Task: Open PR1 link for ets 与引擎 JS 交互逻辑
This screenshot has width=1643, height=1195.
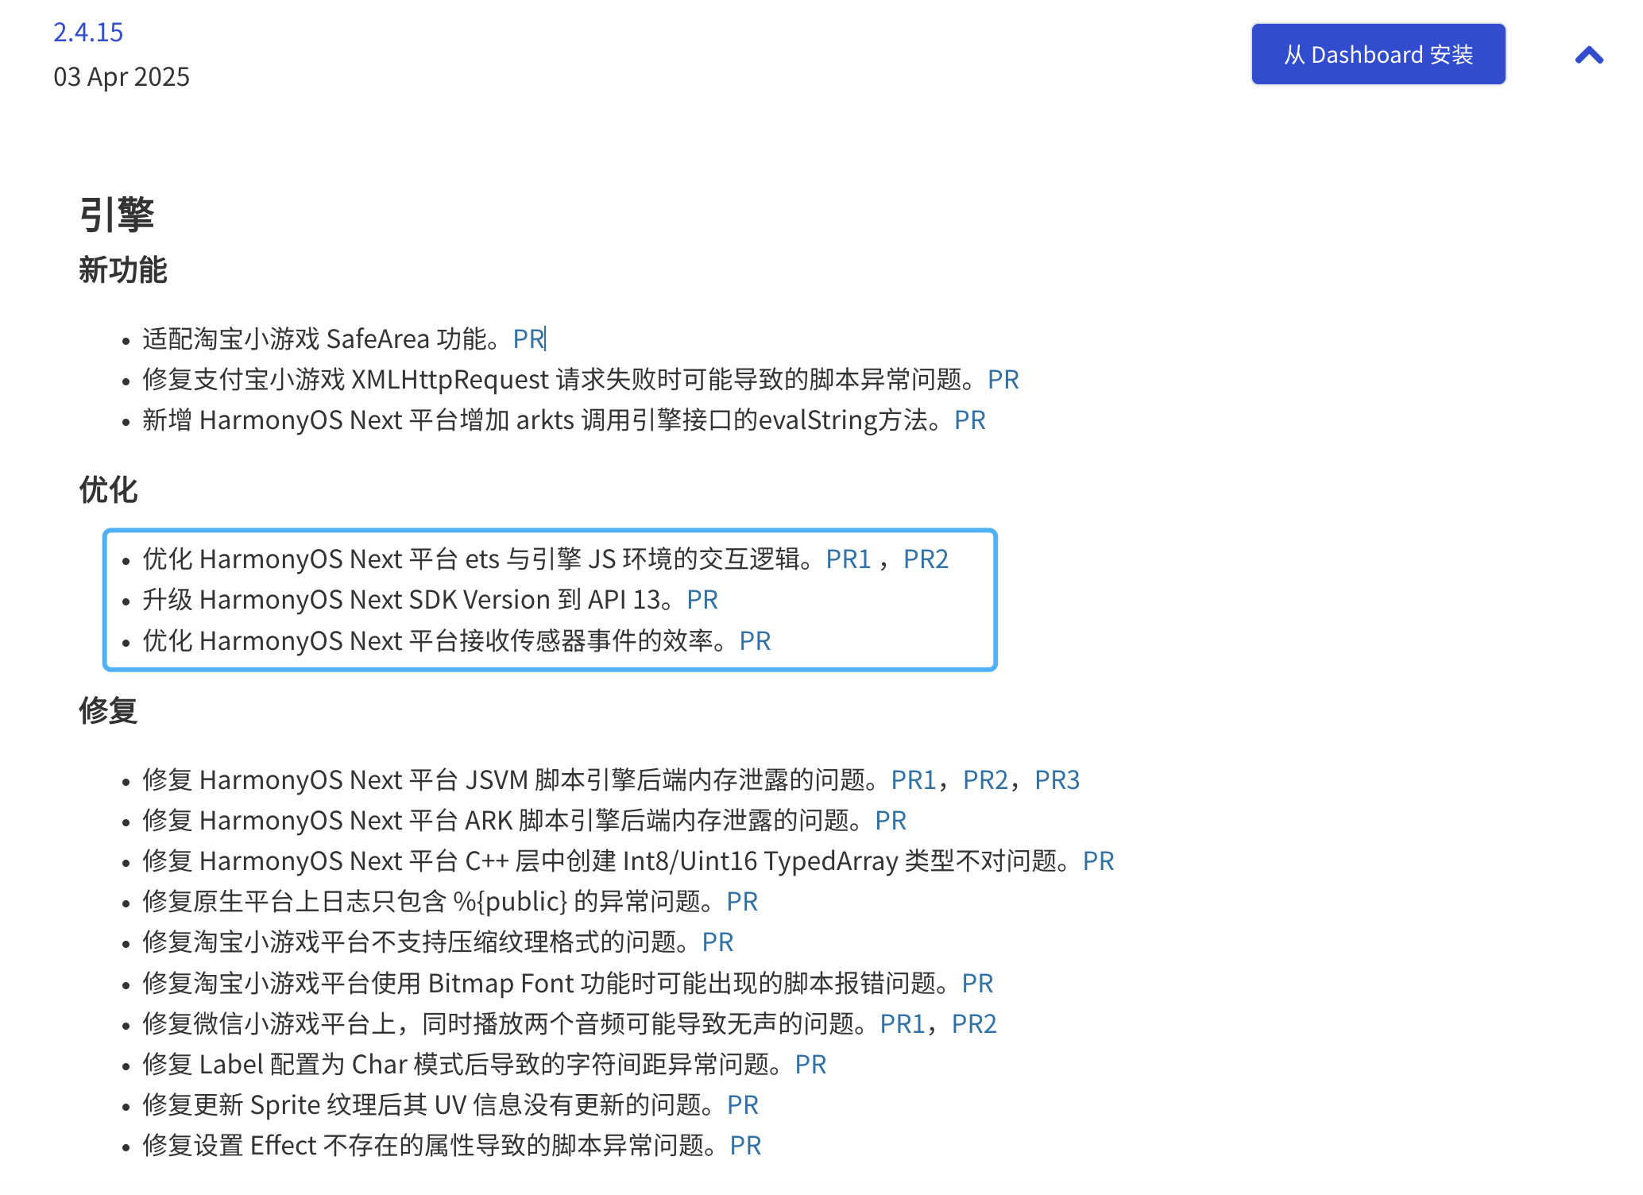Action: point(849,559)
